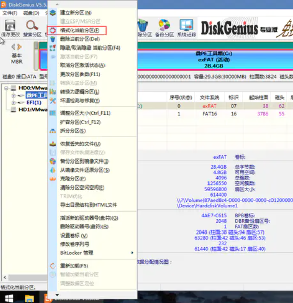293x303 pixels.
Task: Click the Search Partition magnifier icon
Action: click(x=32, y=26)
